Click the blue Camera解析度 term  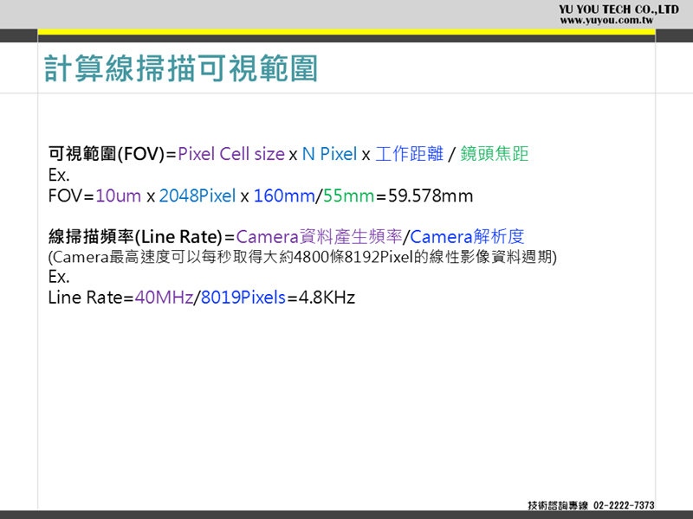(467, 237)
